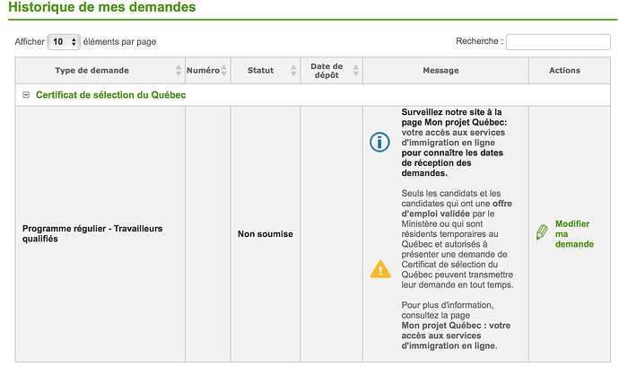Click the Non soumise status cell

click(265, 234)
